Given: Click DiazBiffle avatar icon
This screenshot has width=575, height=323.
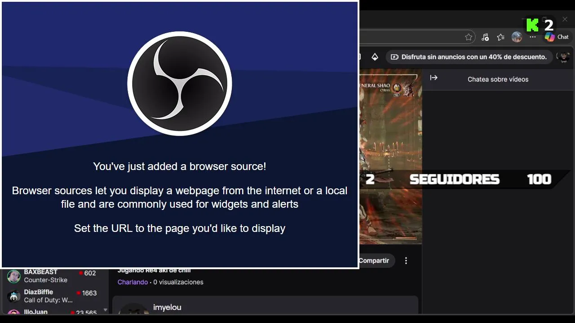Looking at the screenshot, I should (14, 296).
